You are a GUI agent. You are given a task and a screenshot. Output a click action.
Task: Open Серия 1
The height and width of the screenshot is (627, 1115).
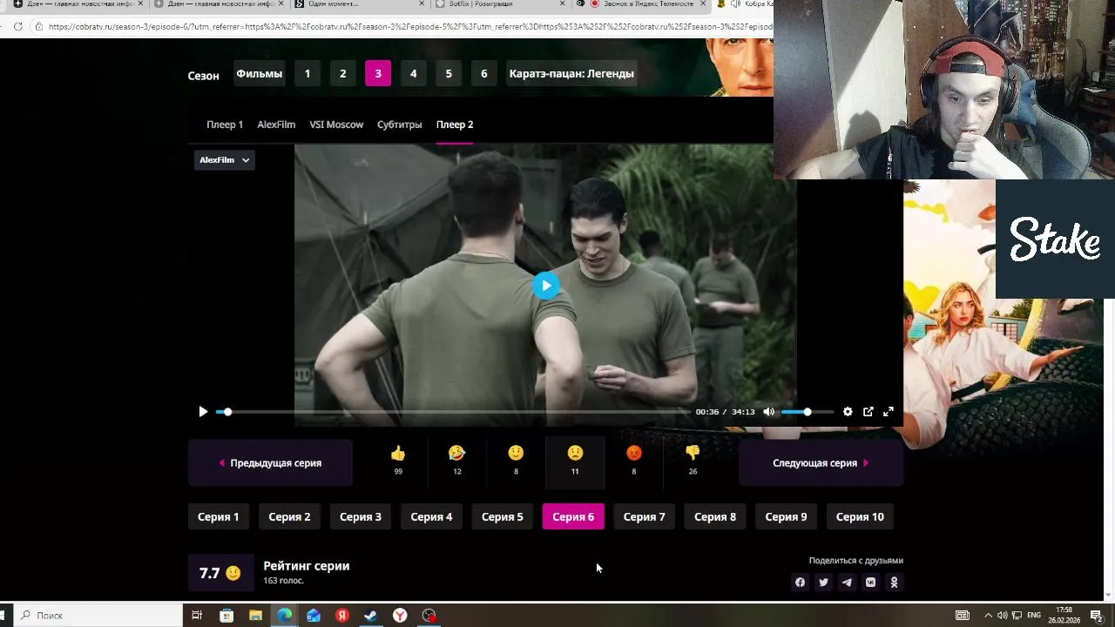click(x=218, y=517)
